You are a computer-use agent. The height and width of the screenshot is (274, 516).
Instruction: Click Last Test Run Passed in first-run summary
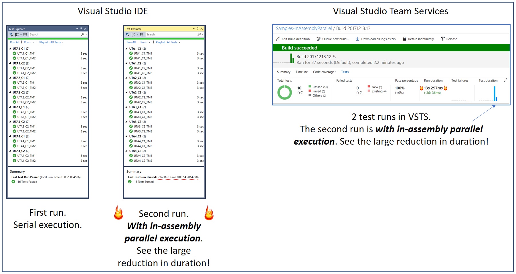[x=25, y=177]
